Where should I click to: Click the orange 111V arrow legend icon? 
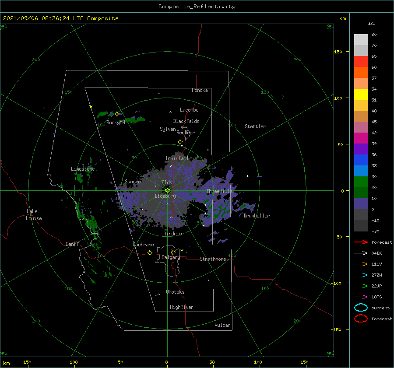coord(361,264)
